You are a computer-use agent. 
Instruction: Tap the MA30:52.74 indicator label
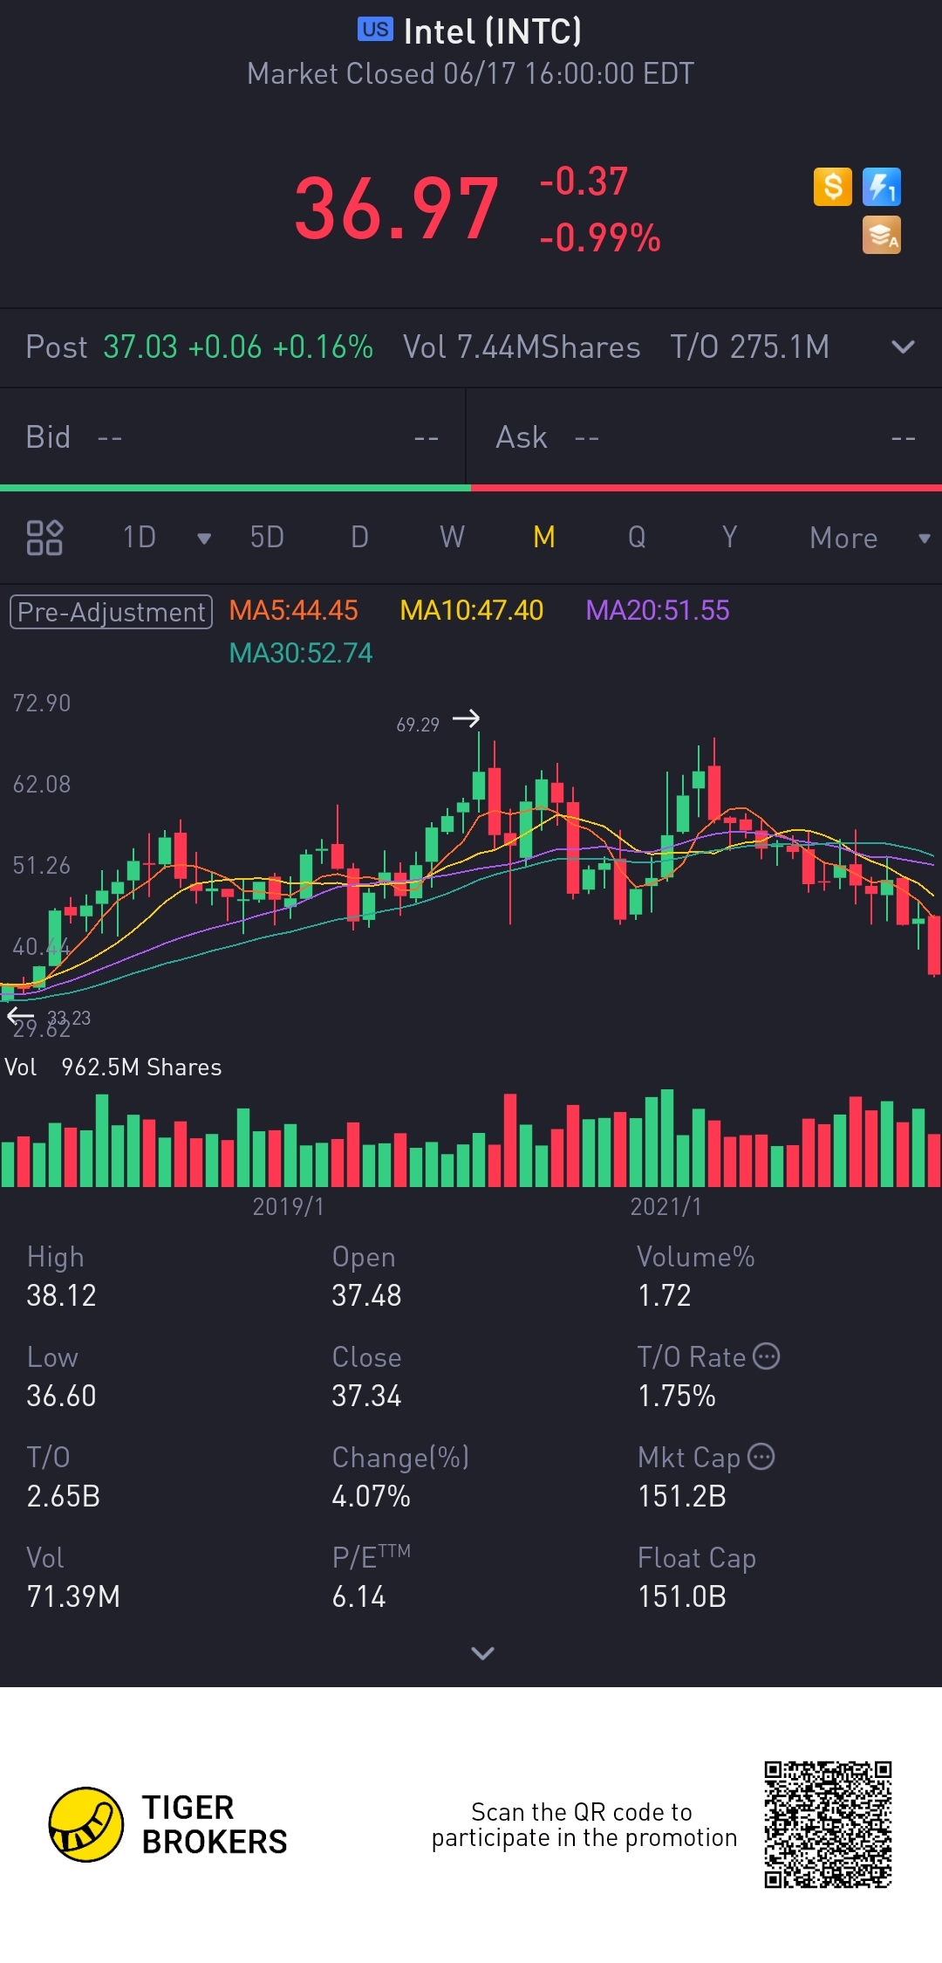(301, 653)
